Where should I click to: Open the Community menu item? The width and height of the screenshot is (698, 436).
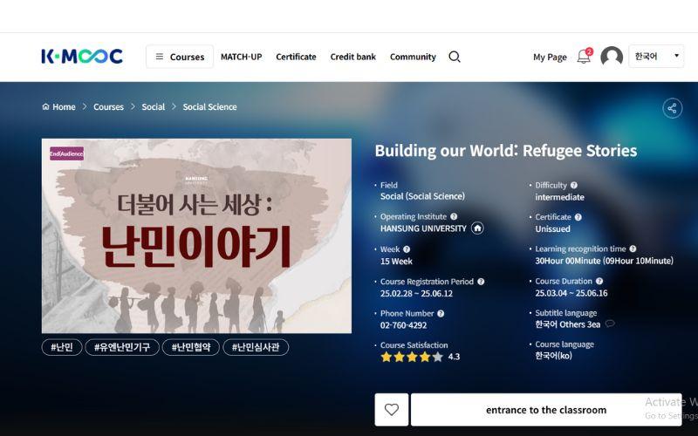tap(413, 57)
